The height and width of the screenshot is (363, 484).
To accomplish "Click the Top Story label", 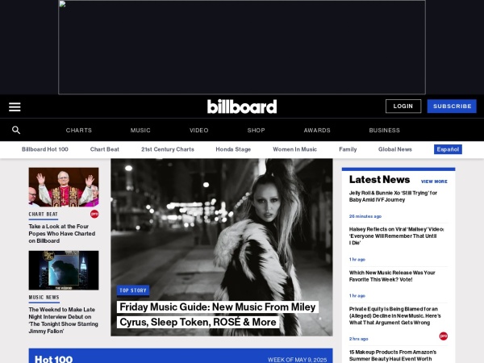I will (133, 290).
